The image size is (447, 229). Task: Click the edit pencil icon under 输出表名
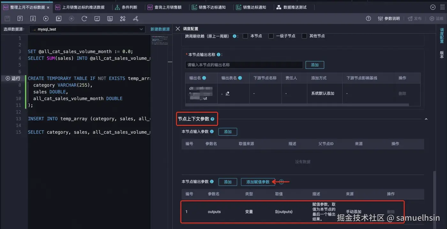[x=228, y=93]
